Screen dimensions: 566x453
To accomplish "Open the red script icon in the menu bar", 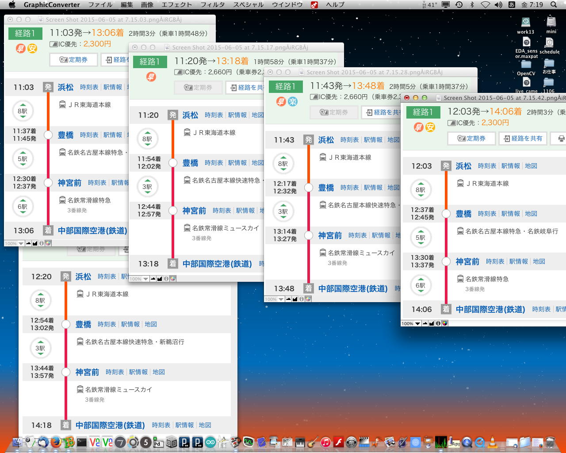I will (x=314, y=5).
